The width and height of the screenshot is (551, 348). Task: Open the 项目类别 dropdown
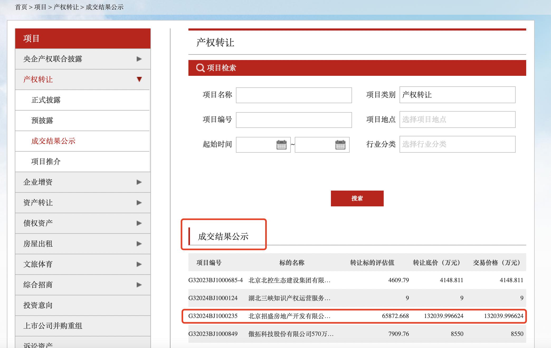click(x=457, y=95)
